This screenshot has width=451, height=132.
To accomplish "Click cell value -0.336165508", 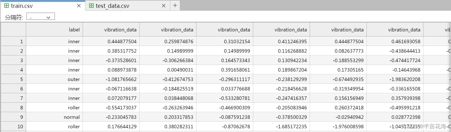I will click(x=395, y=89).
